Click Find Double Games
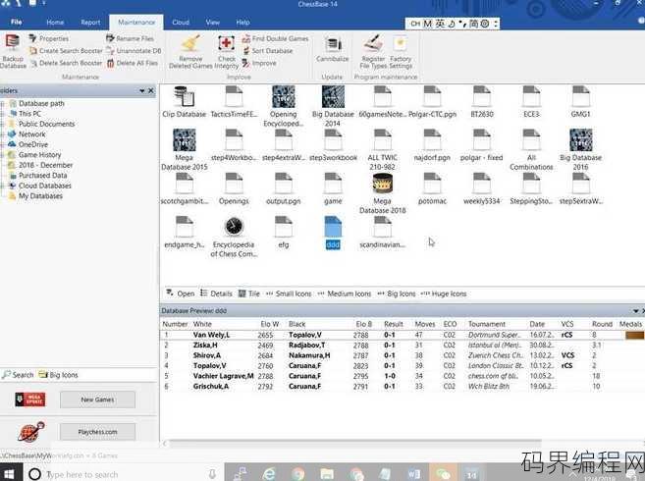 click(x=276, y=38)
